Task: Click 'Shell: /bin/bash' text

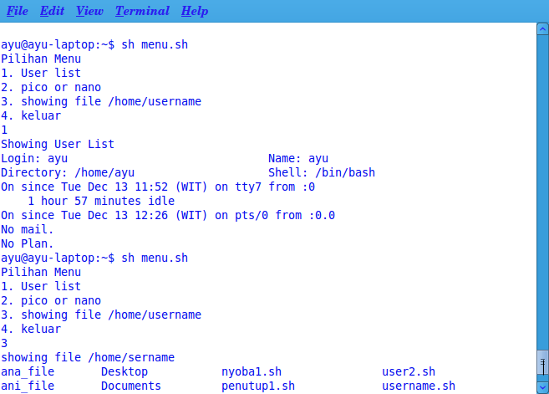Action: (x=322, y=173)
